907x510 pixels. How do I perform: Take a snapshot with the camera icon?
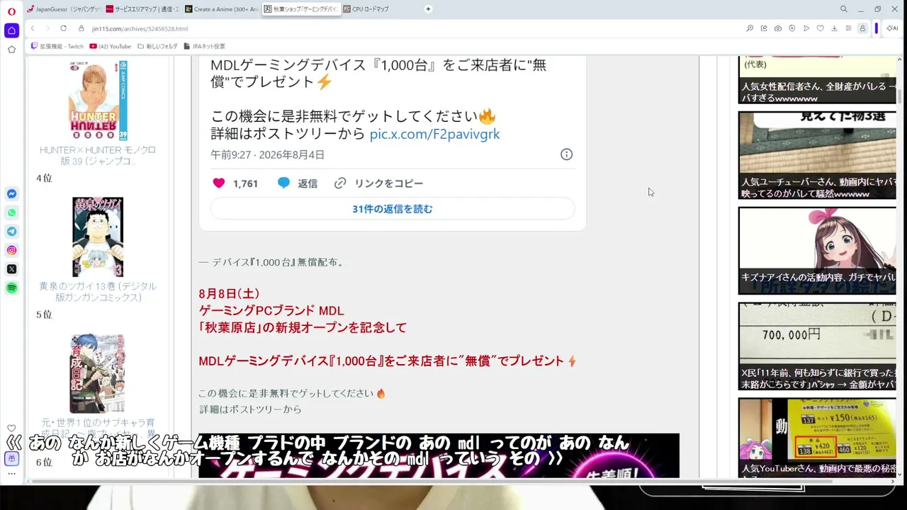pyautogui.click(x=778, y=28)
